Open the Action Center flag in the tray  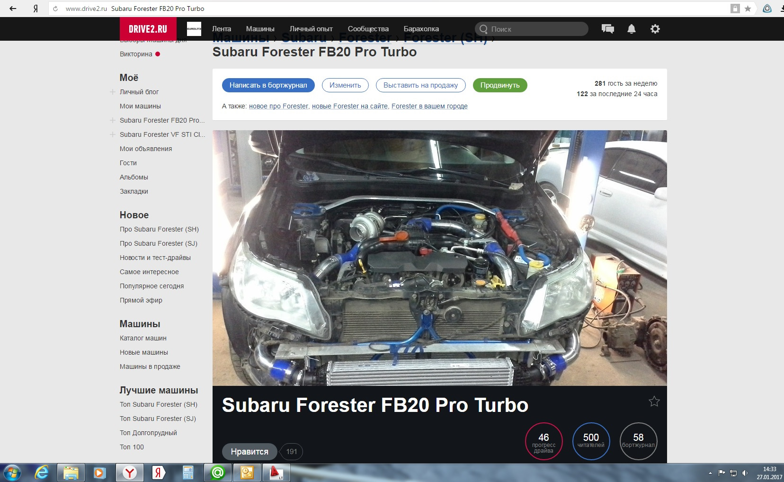pyautogui.click(x=722, y=473)
